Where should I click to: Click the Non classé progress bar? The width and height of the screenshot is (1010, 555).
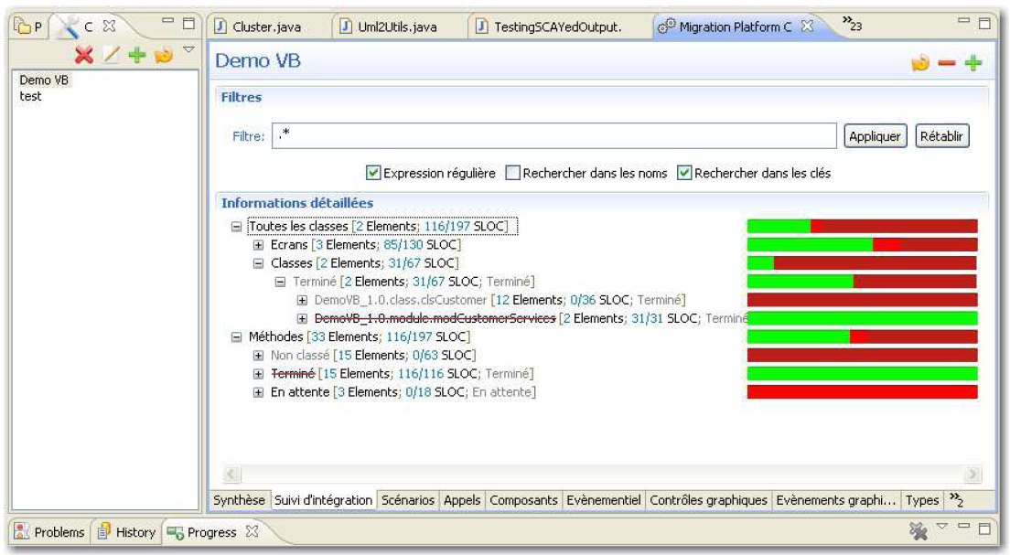[862, 355]
